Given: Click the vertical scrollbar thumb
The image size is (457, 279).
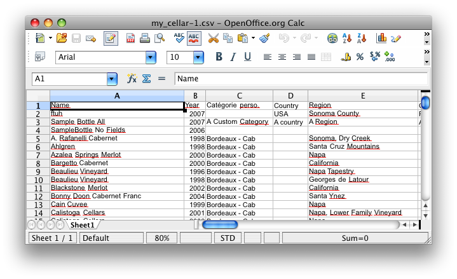Looking at the screenshot, I should (425, 103).
